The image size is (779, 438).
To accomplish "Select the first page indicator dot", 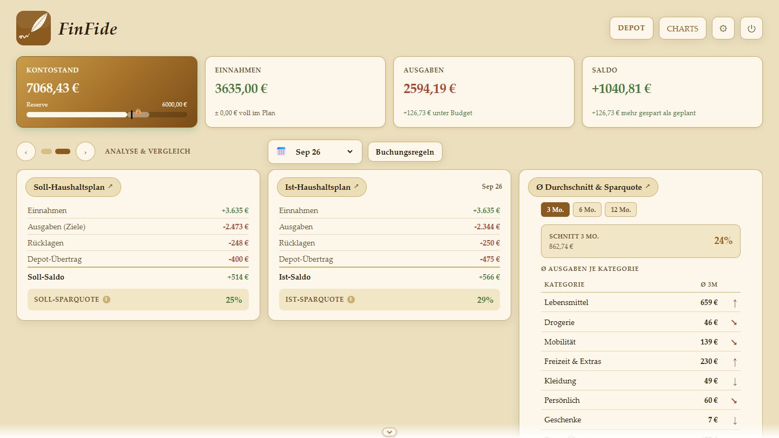I will click(x=47, y=151).
